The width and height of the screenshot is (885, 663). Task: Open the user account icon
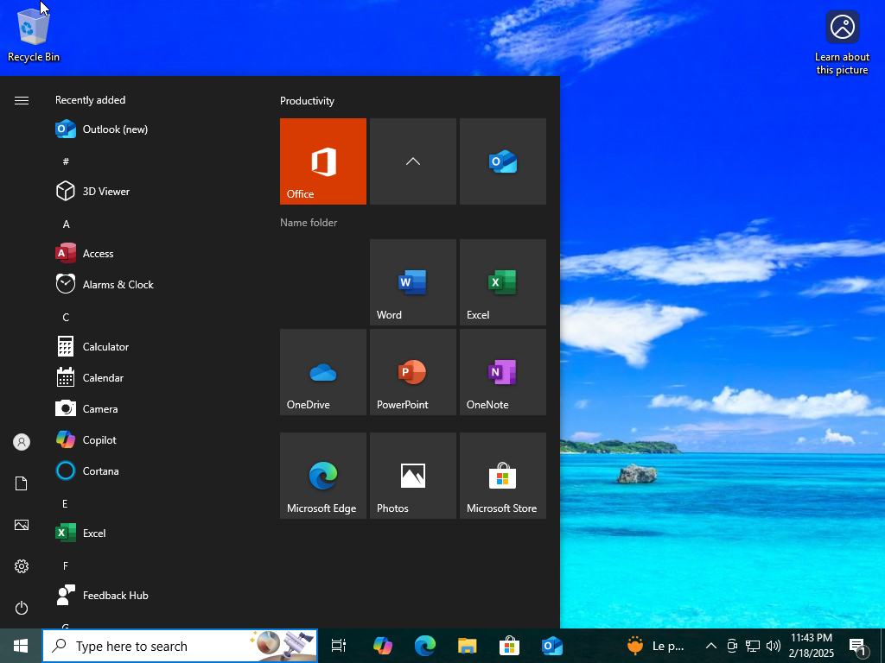(22, 442)
